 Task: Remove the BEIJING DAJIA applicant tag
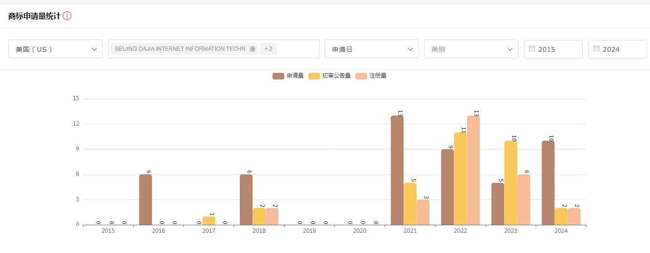tap(253, 49)
